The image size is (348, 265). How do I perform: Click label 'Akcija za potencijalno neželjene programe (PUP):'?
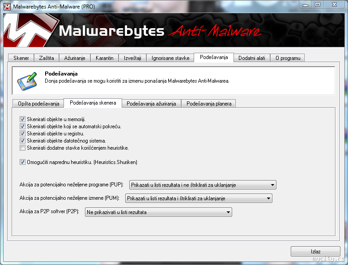(x=71, y=185)
